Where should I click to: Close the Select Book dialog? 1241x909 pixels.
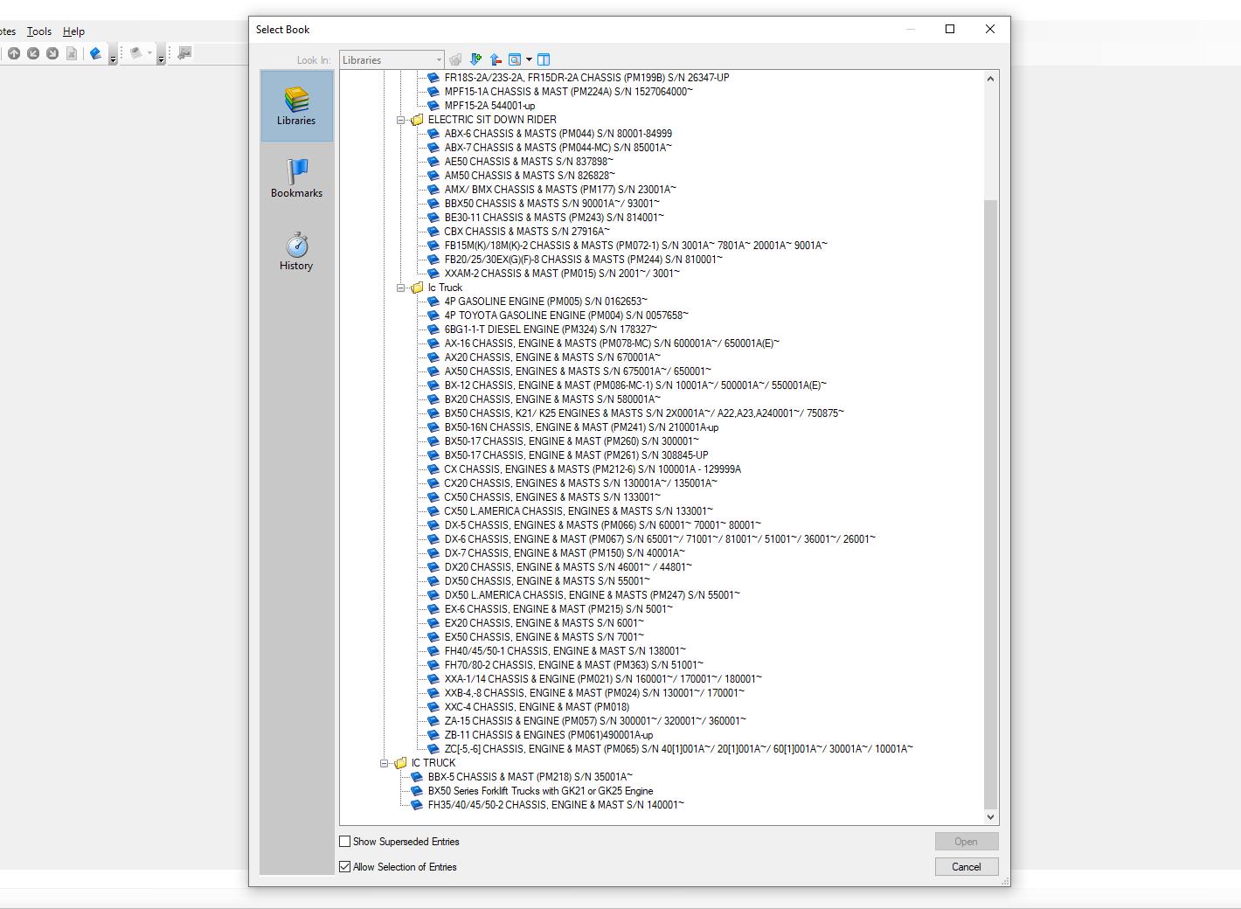tap(990, 29)
